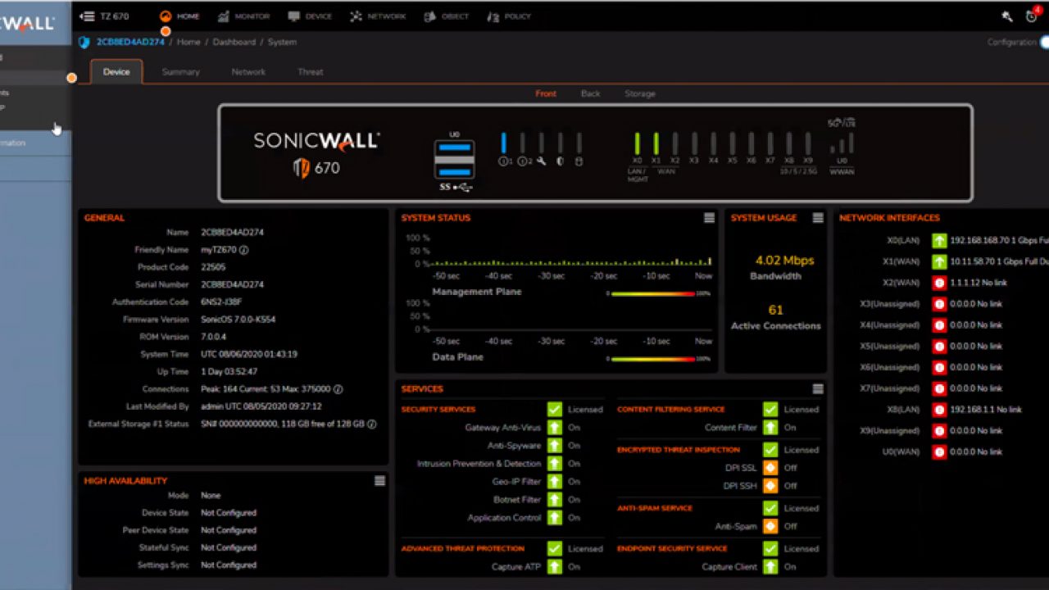1049x590 pixels.
Task: Go to Home in the breadcrumb
Action: coord(188,42)
